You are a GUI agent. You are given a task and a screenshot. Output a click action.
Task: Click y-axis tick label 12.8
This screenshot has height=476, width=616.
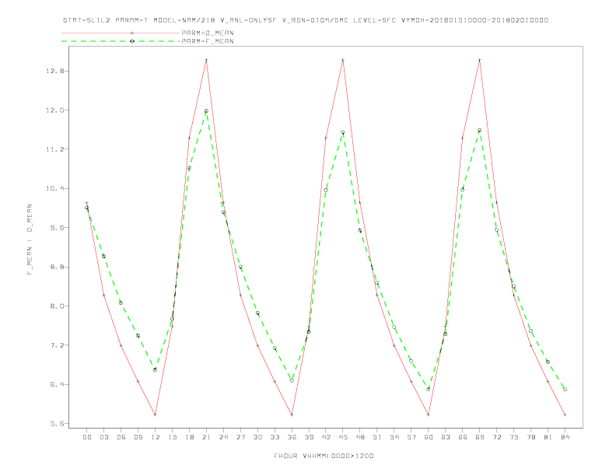click(x=54, y=71)
